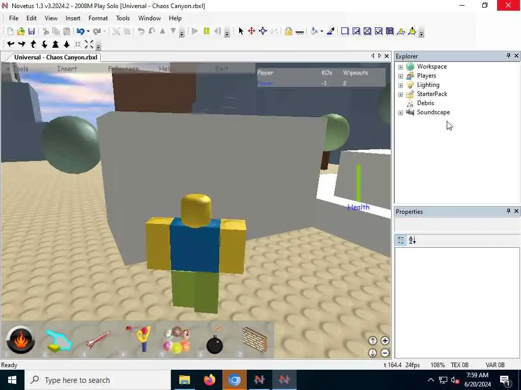Select the black arrow pointer tool
The width and height of the screenshot is (521, 390).
[x=241, y=31]
